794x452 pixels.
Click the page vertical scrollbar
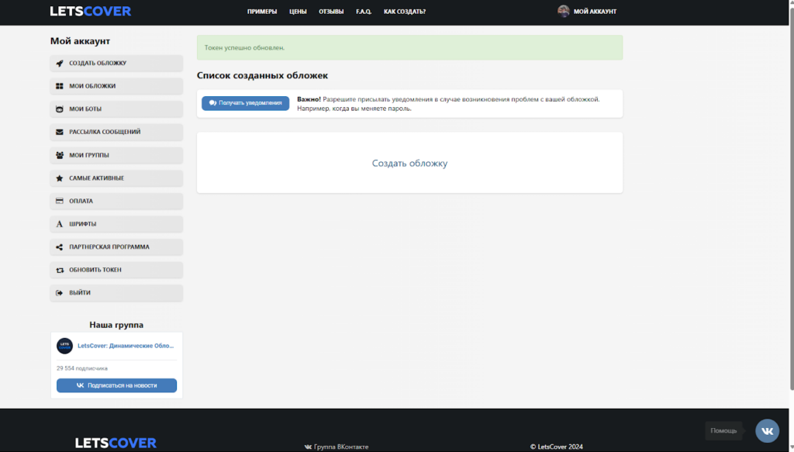click(792, 198)
